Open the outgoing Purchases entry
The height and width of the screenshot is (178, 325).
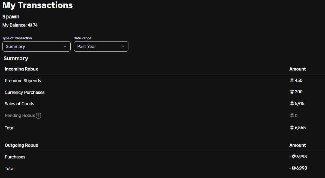point(15,157)
